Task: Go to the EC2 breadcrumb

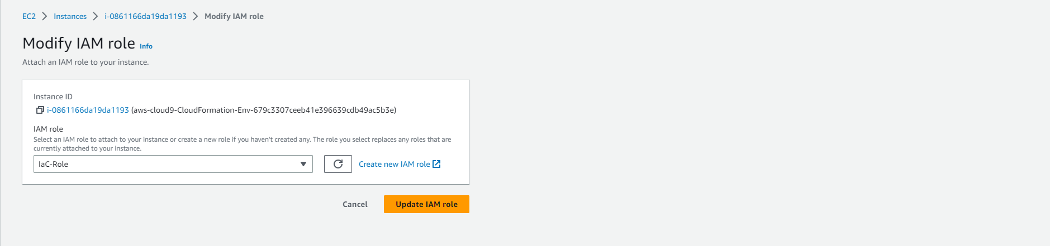Action: click(29, 16)
